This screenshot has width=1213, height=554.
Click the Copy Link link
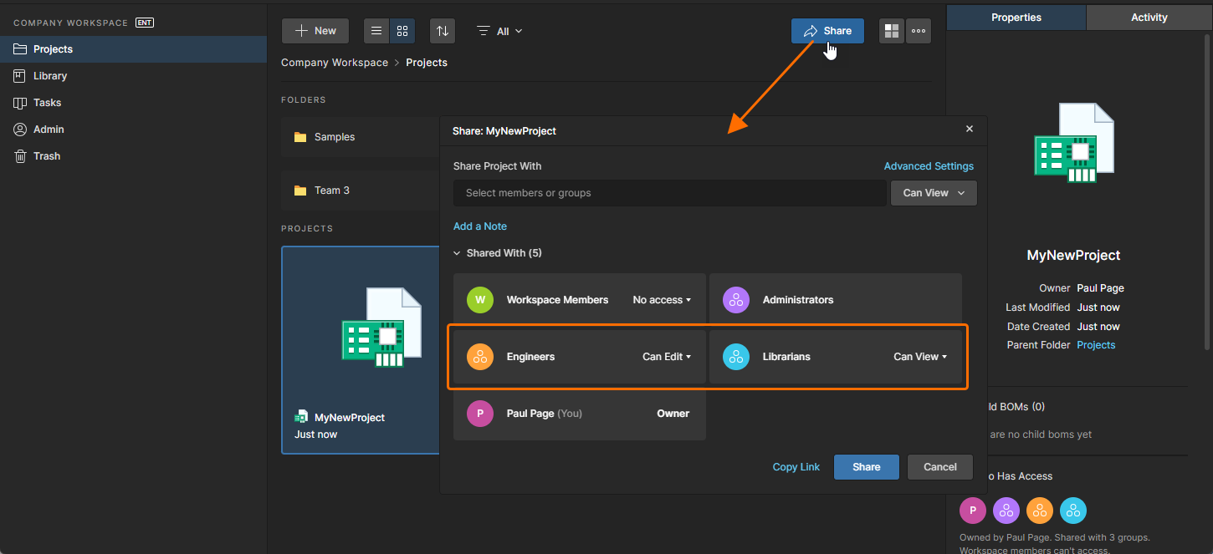(x=796, y=467)
